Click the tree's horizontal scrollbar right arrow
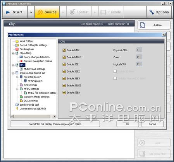The width and height of the screenshot is (174, 162). 54,116
